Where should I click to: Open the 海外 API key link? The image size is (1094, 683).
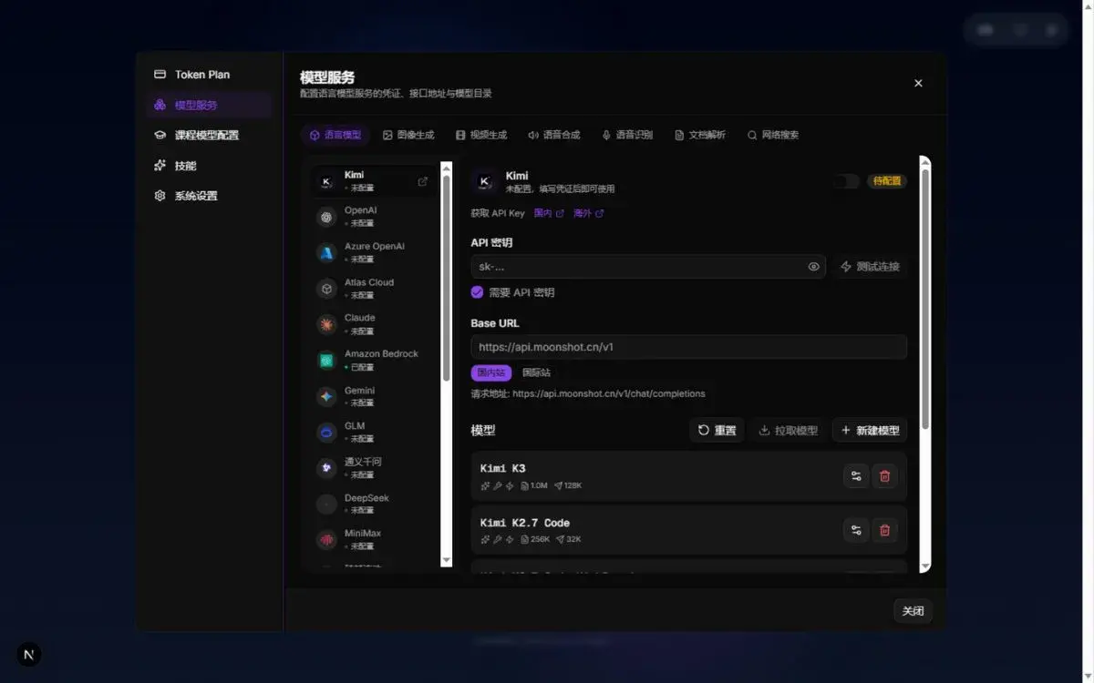(x=589, y=213)
